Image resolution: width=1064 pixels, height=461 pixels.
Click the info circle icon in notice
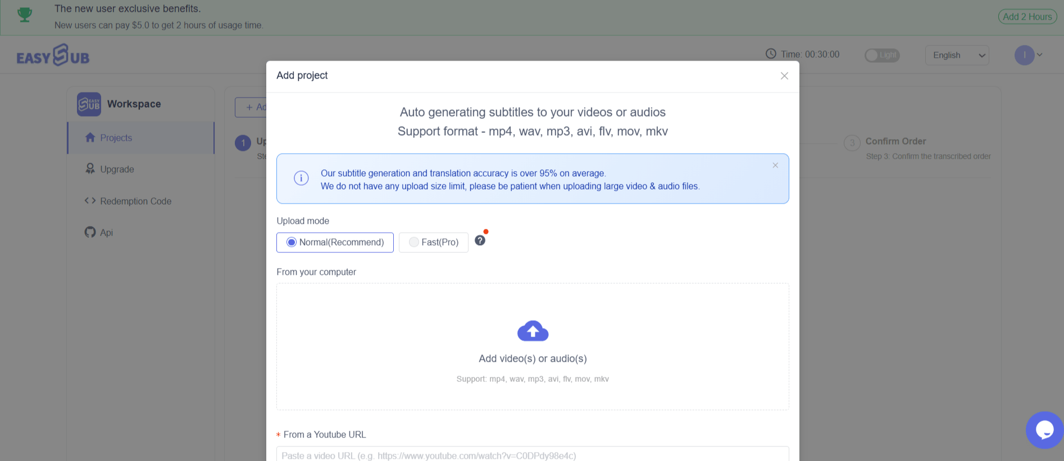coord(301,178)
